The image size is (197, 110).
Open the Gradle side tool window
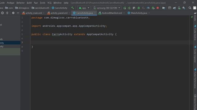tap(195, 16)
